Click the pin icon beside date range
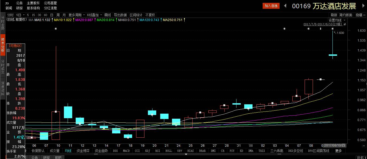 coord(345,24)
